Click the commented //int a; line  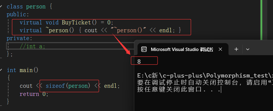pyautogui.click(x=32, y=46)
